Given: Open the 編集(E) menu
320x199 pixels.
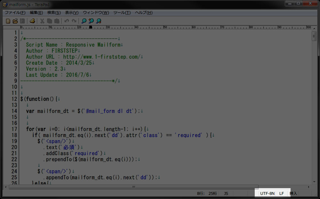Looking at the screenshot, I should [36, 13].
